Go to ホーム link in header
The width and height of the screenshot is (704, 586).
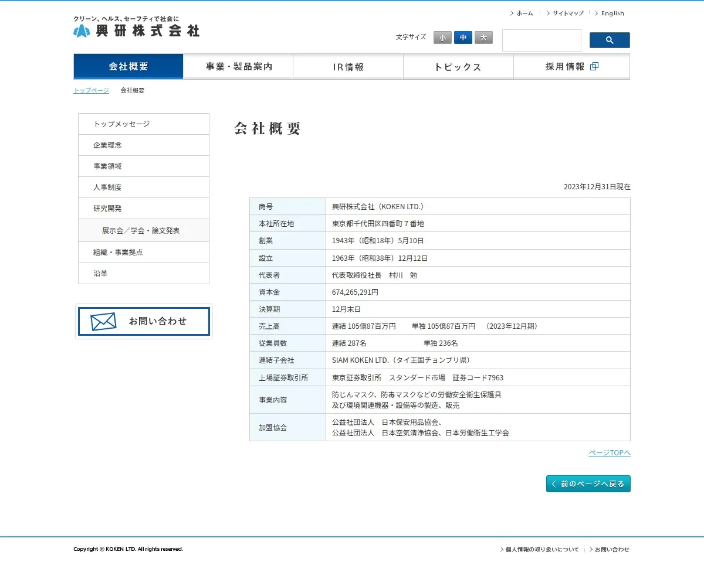[522, 13]
